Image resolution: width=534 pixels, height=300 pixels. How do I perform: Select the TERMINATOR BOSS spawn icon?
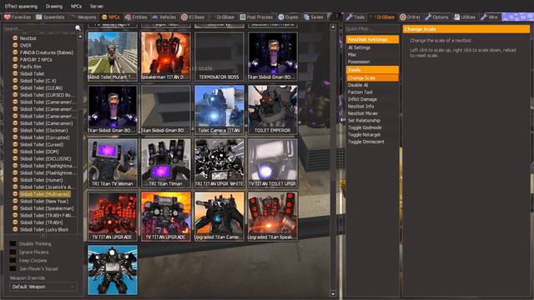(219, 57)
